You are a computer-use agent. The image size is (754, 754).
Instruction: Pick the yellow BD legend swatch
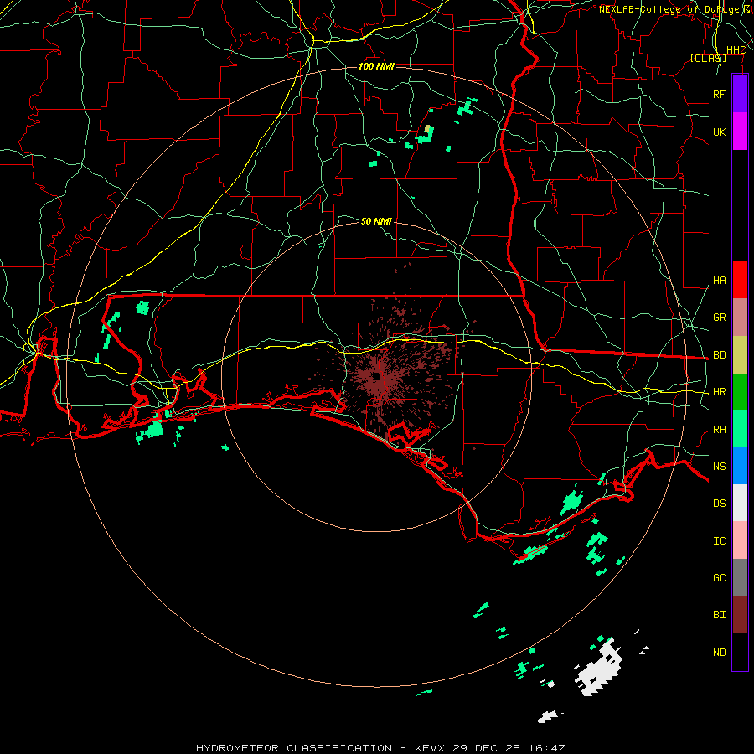740,354
